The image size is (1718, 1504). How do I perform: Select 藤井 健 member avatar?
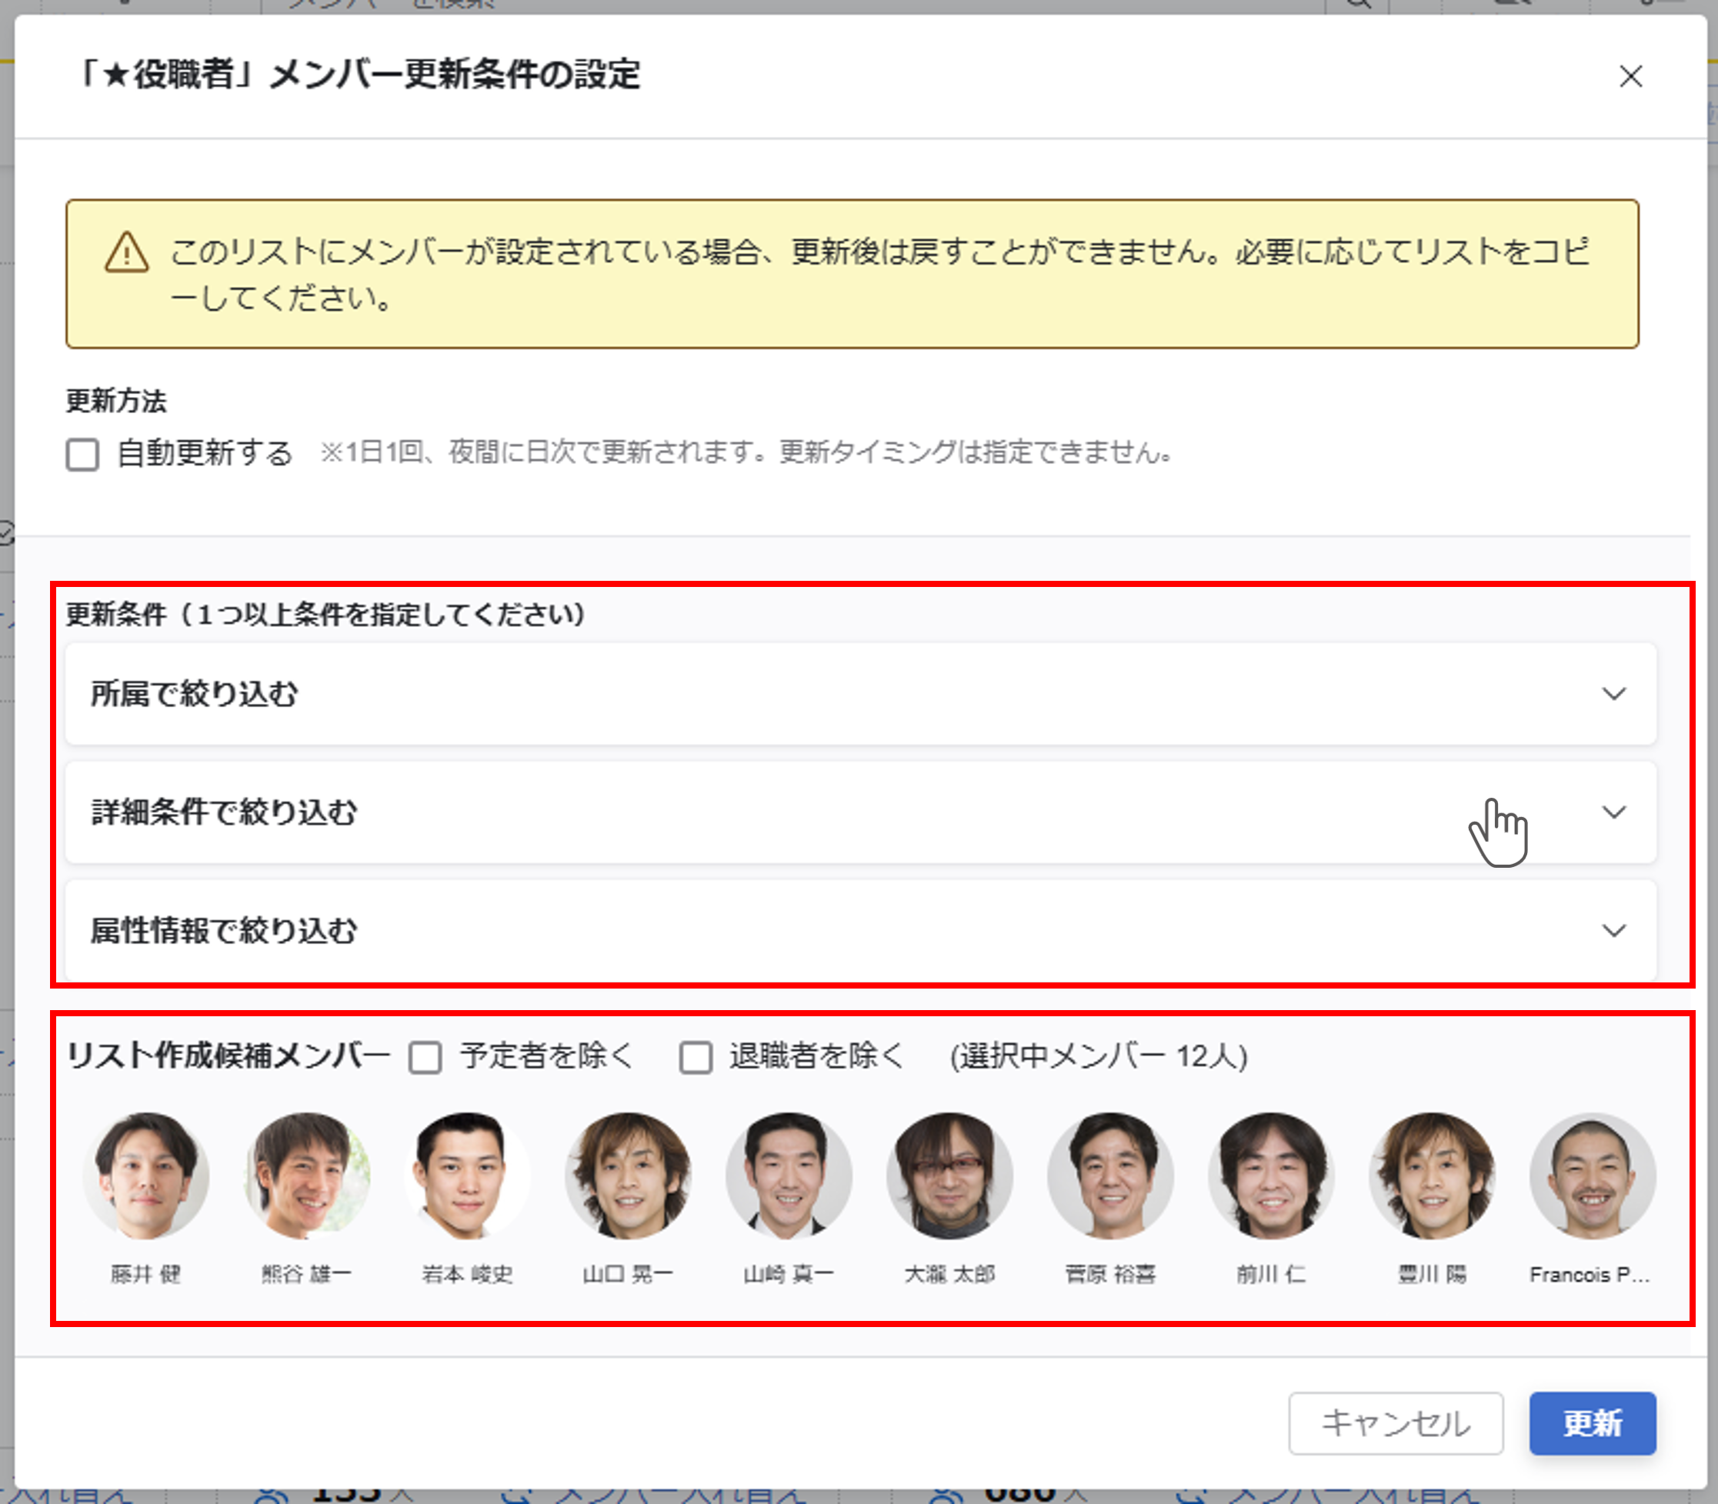click(x=146, y=1176)
